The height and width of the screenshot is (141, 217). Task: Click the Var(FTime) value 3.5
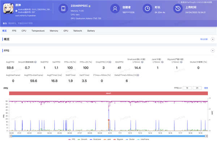84,81
